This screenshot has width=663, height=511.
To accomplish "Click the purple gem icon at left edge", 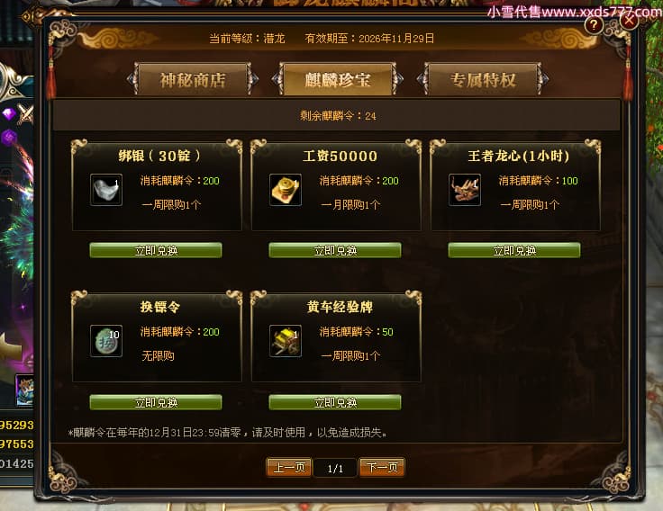I will [9, 113].
